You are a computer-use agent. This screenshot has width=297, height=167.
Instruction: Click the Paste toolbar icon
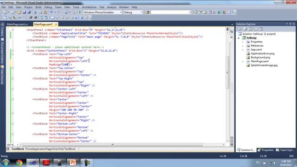tap(45, 13)
